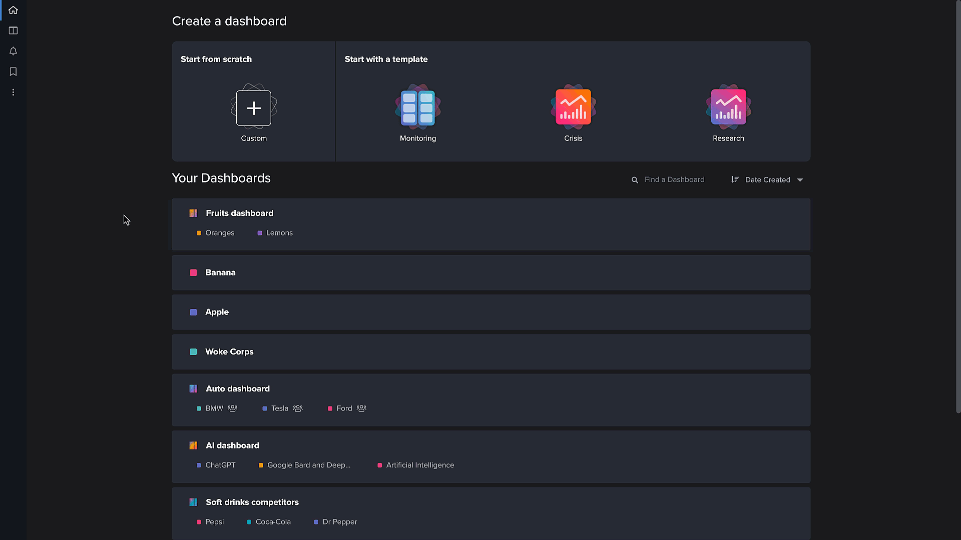Image resolution: width=961 pixels, height=540 pixels.
Task: Open the Date Created sort dropdown
Action: click(x=767, y=179)
